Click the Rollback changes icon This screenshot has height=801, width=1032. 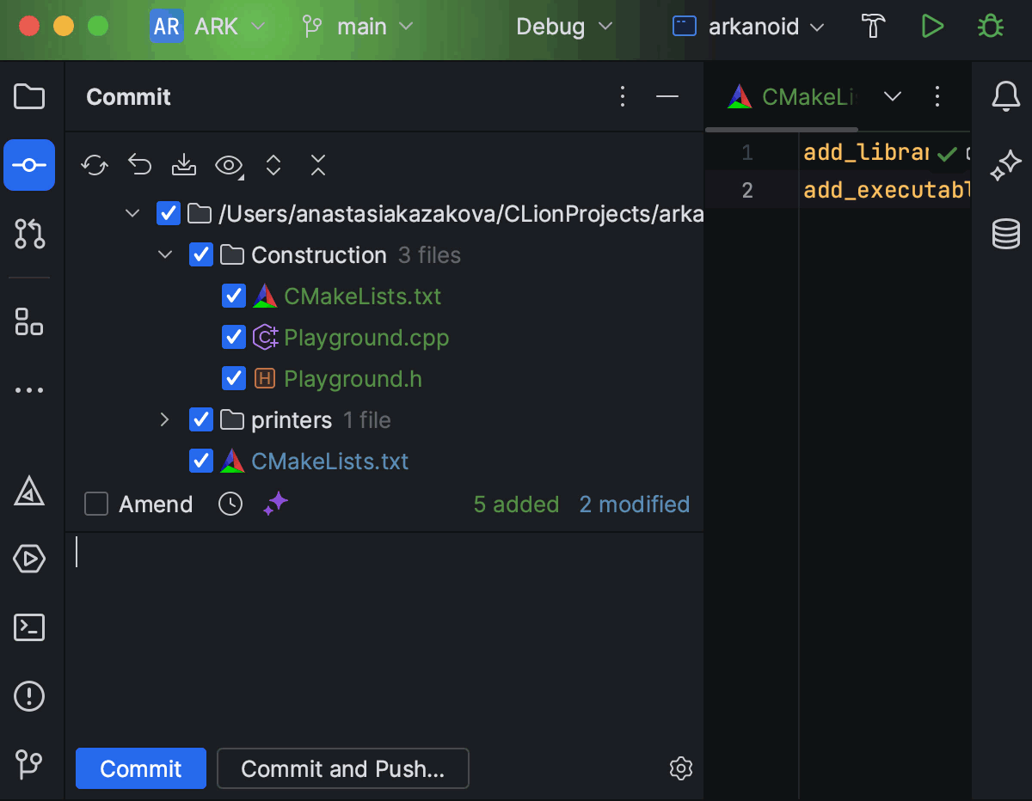pos(139,165)
